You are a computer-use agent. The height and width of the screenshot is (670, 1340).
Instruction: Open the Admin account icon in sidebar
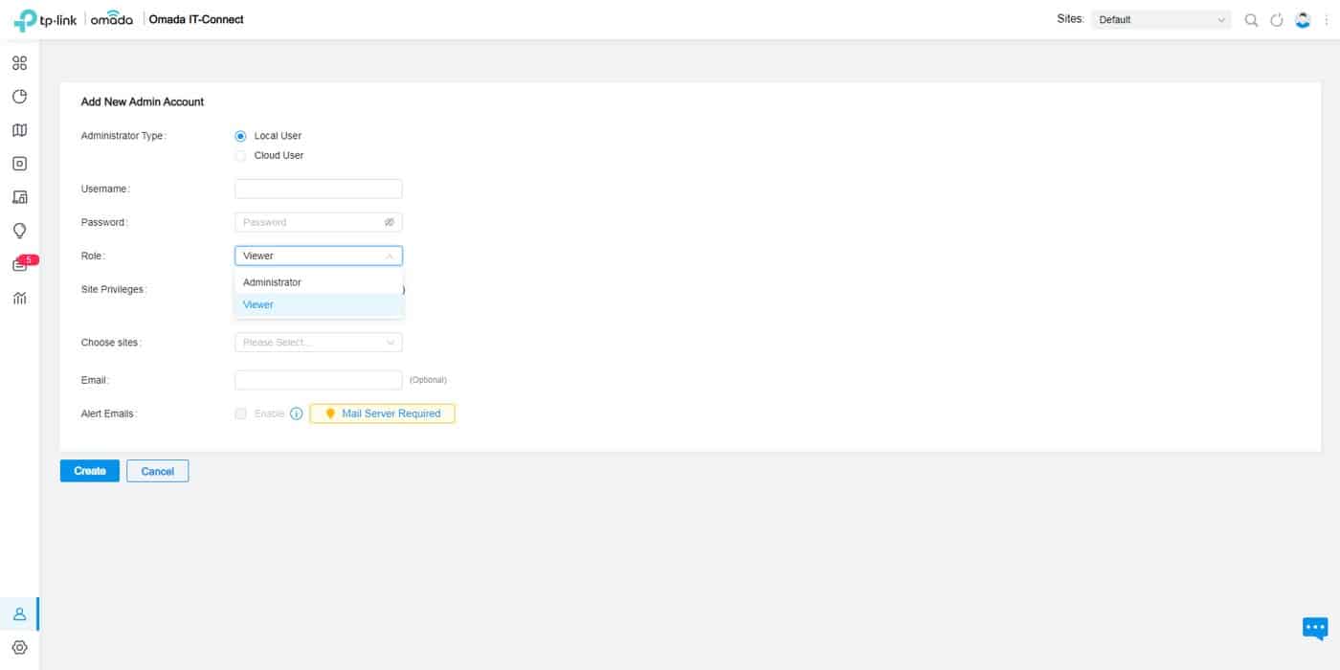pyautogui.click(x=19, y=614)
